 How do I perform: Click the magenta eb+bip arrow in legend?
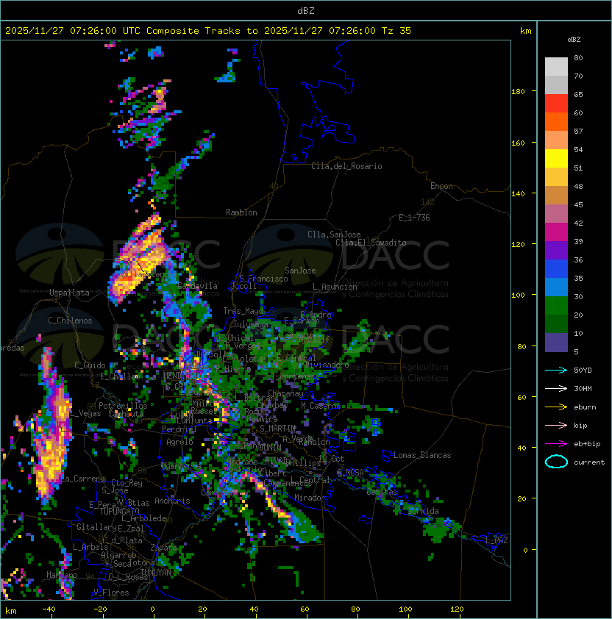pos(556,444)
